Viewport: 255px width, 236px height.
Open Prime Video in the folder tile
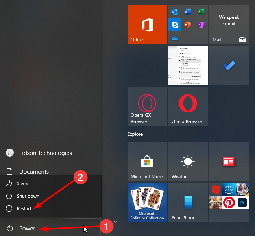229,189
